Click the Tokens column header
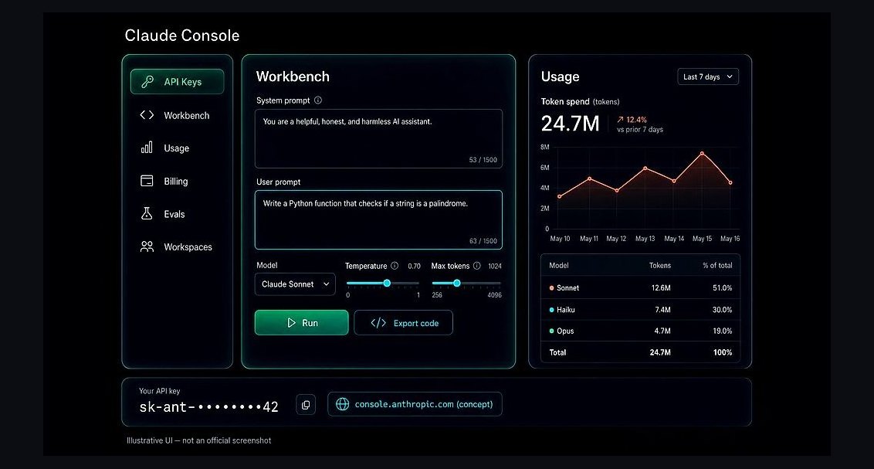The width and height of the screenshot is (874, 469). [x=660, y=266]
